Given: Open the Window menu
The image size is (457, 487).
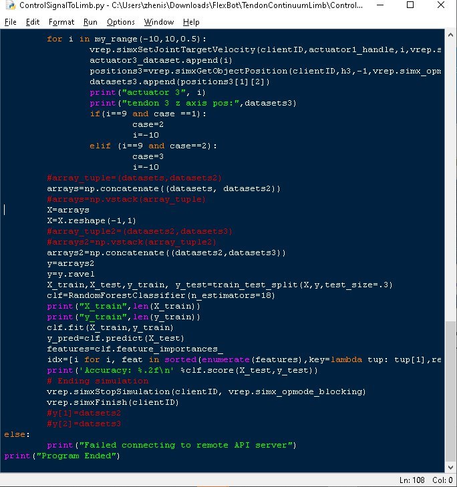Looking at the screenshot, I should [159, 22].
